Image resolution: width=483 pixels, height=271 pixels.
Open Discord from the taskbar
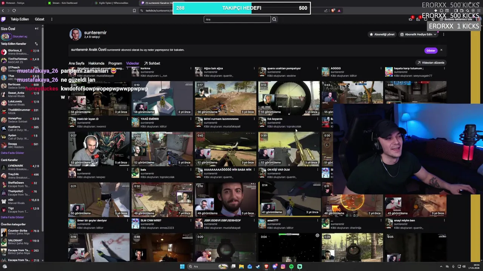[x=275, y=266]
